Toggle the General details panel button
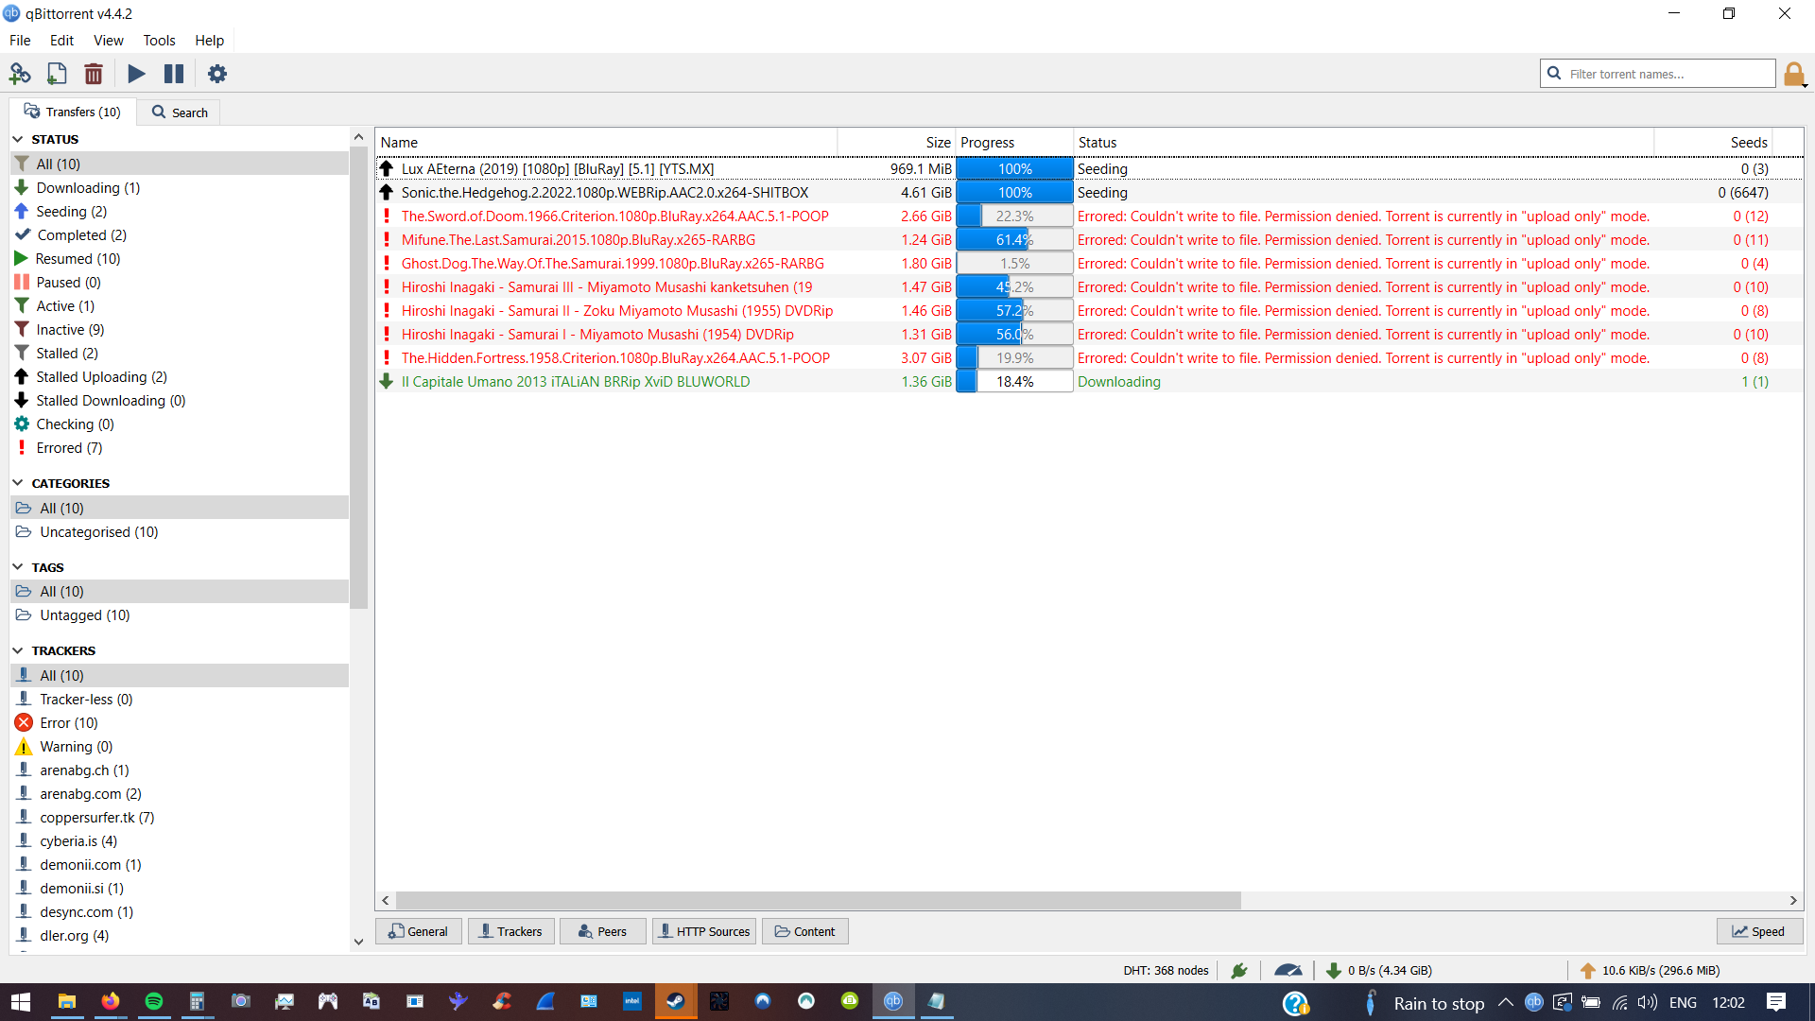Image resolution: width=1815 pixels, height=1021 pixels. pyautogui.click(x=418, y=931)
